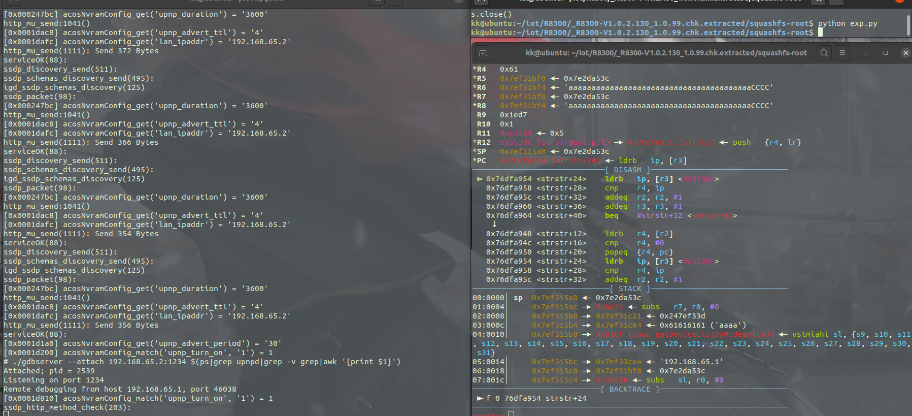Click the R4 register value 0x61

[x=509, y=69]
